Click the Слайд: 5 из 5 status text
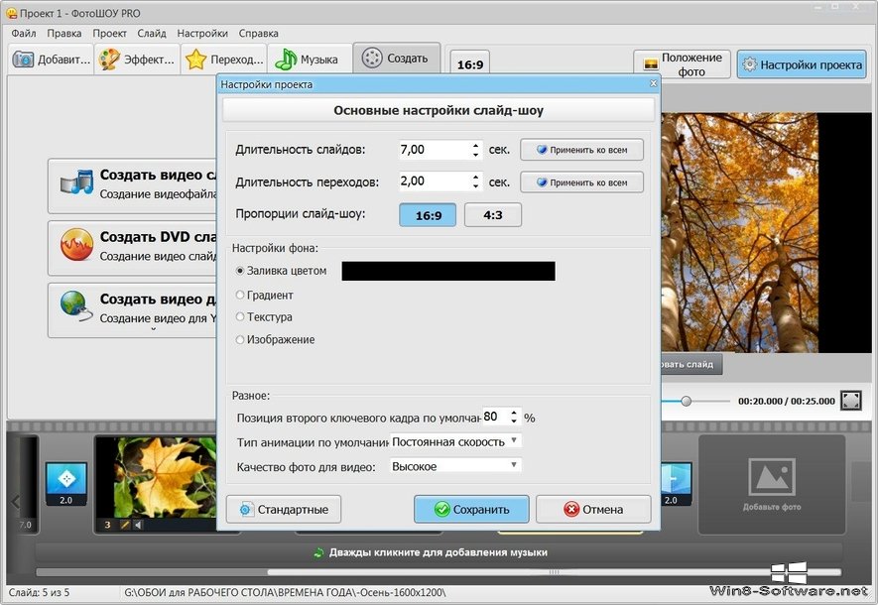The image size is (878, 605). pos(40,592)
